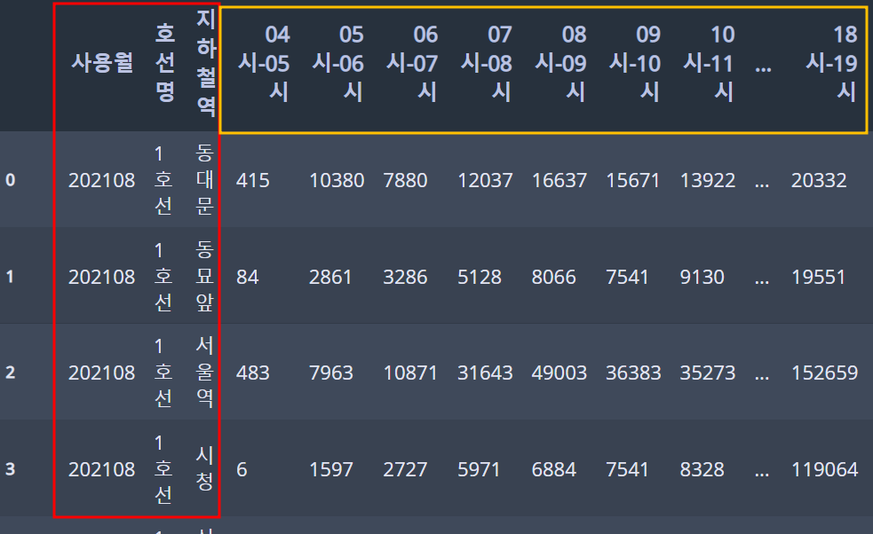Choose the cell with 119064
Viewport: 873px width, 534px height.
coord(824,469)
